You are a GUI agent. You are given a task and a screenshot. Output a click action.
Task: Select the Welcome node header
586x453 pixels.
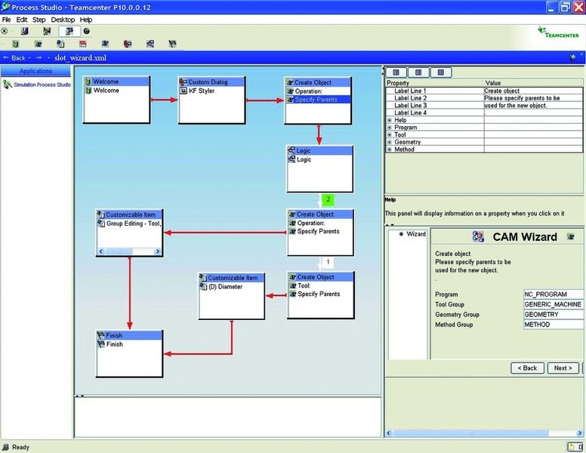pyautogui.click(x=116, y=82)
